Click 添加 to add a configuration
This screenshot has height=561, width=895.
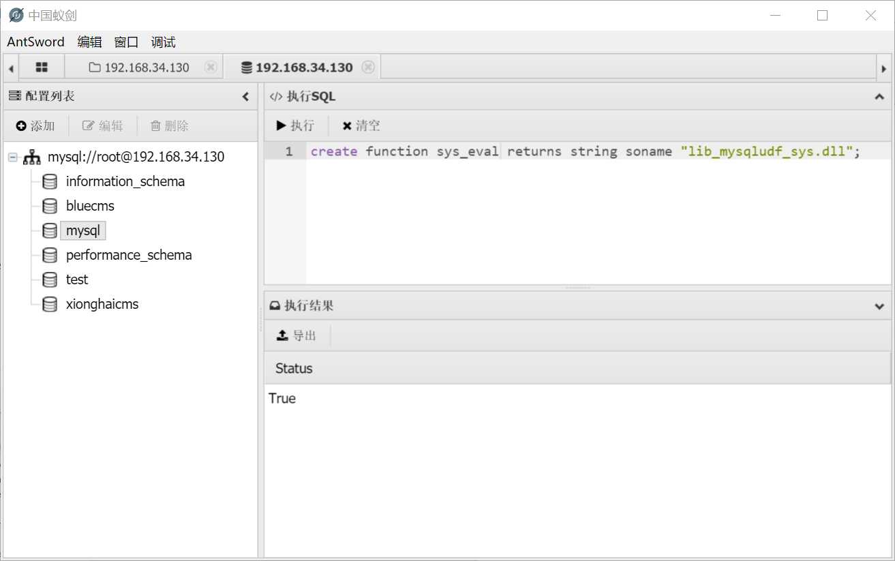coord(35,125)
